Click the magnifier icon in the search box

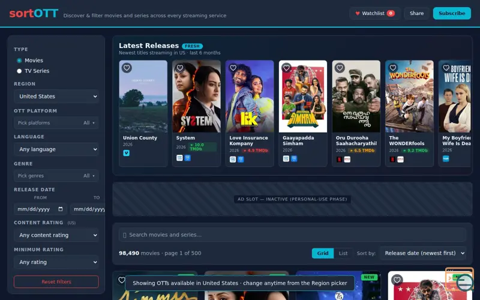(124, 235)
